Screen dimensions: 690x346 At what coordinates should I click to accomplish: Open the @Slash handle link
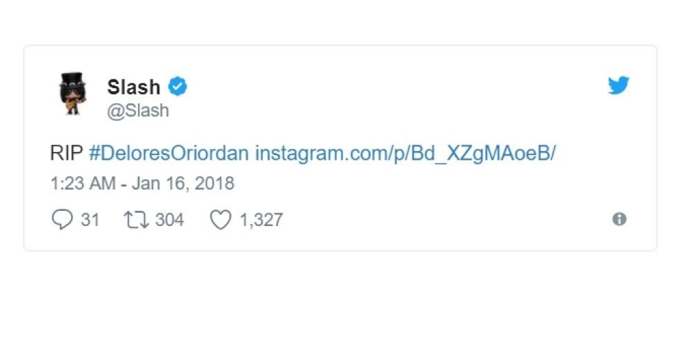coord(138,110)
